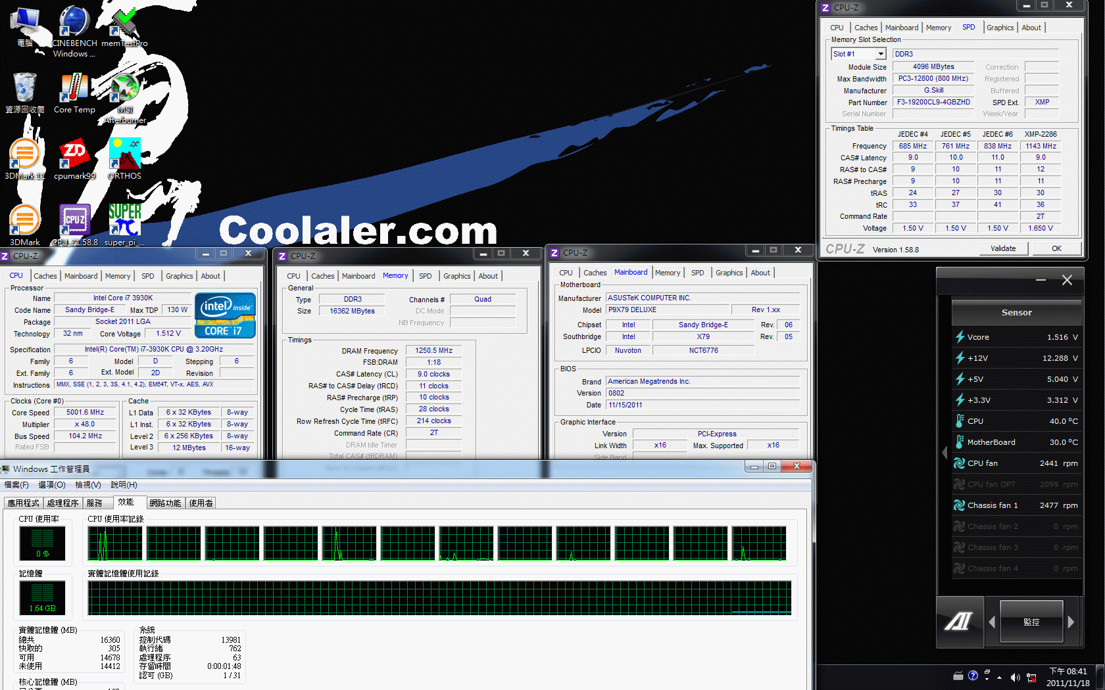This screenshot has height=690, width=1105.
Task: Open Caches tab in left CPU-Z window
Action: 45,276
